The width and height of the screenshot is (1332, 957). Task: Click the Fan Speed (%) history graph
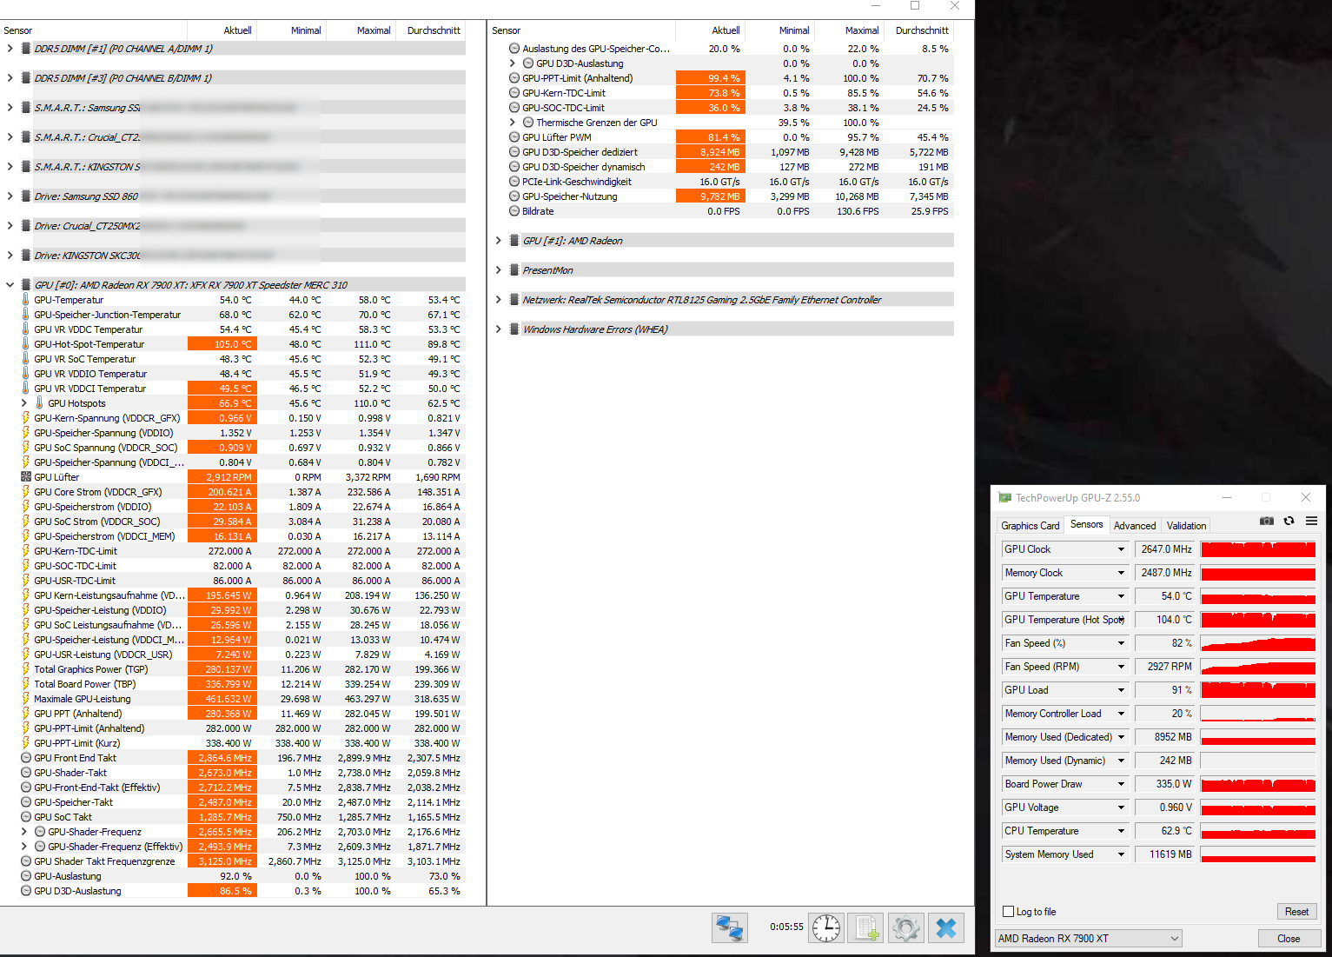[x=1258, y=643]
